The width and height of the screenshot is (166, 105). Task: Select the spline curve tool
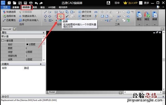[x=45, y=20]
